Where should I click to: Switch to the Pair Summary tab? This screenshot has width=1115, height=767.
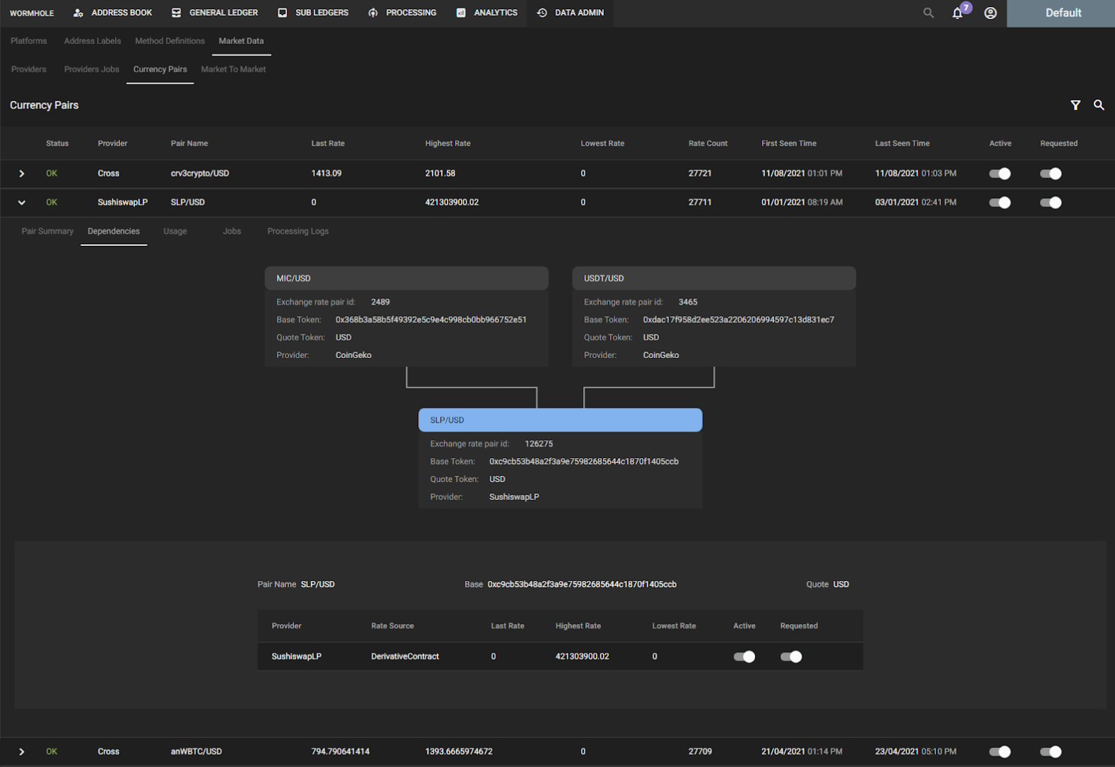coord(48,231)
